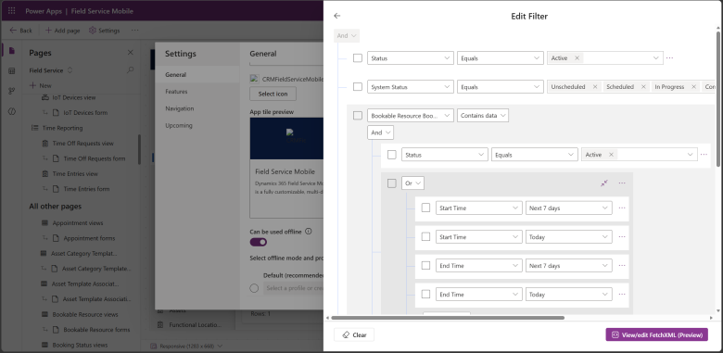Open the Today dropdown for End Time
The image size is (723, 353).
569,294
